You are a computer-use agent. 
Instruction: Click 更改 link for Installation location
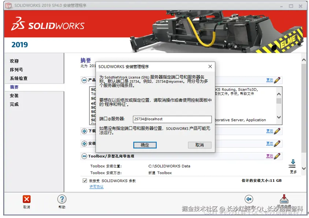pyautogui.click(x=269, y=144)
